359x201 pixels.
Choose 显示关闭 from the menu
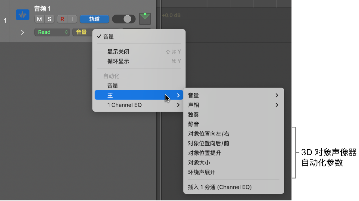point(118,52)
